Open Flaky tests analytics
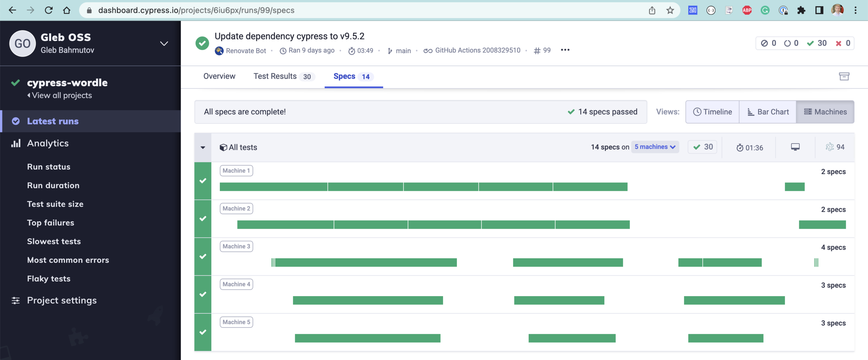868x360 pixels. [49, 279]
